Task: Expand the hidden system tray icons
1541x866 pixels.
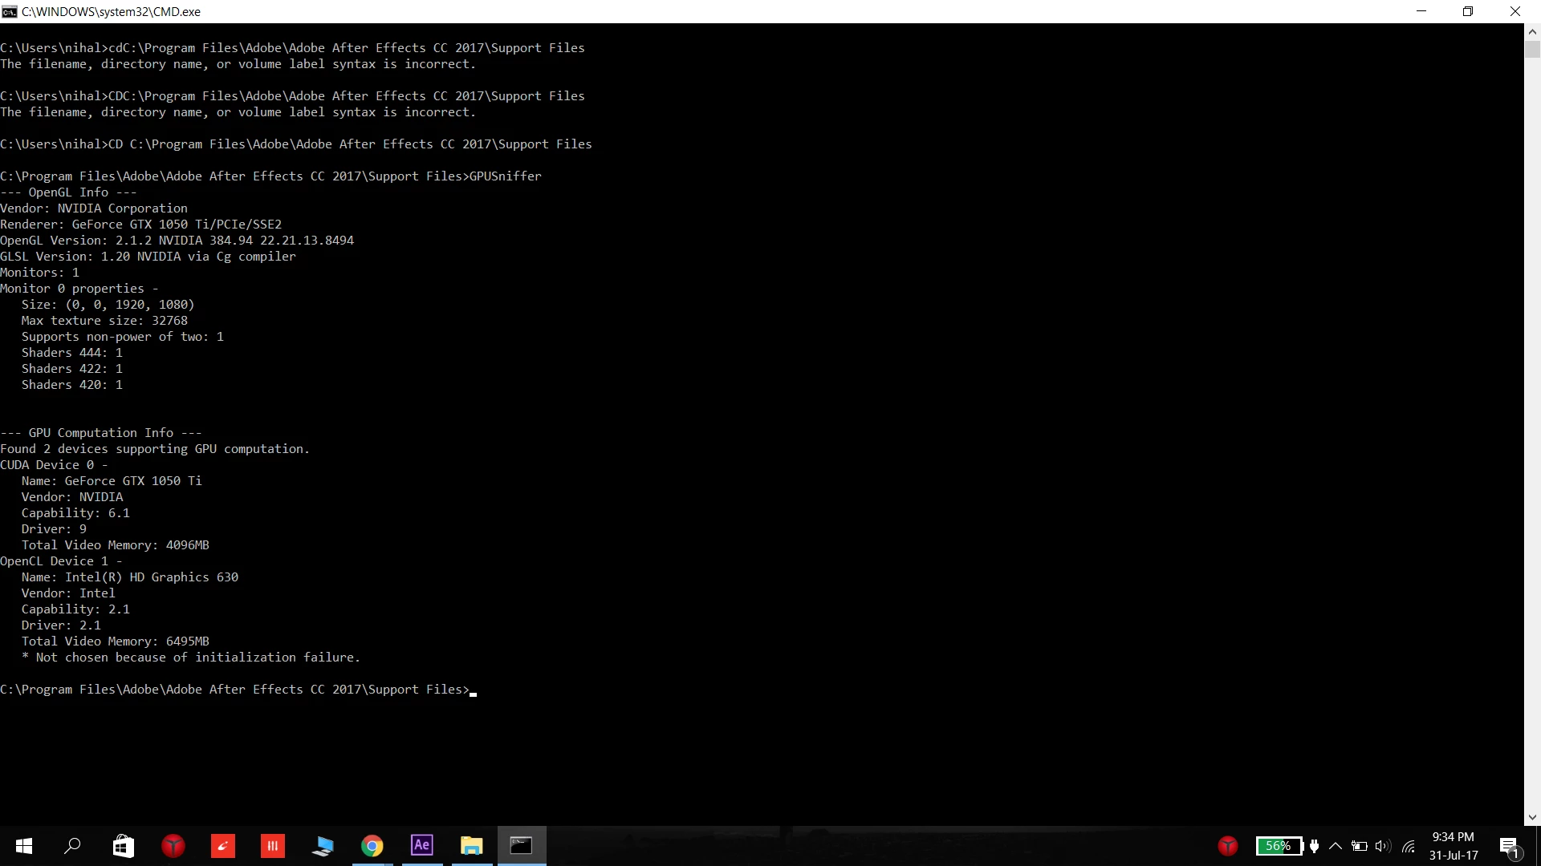Action: click(x=1336, y=846)
